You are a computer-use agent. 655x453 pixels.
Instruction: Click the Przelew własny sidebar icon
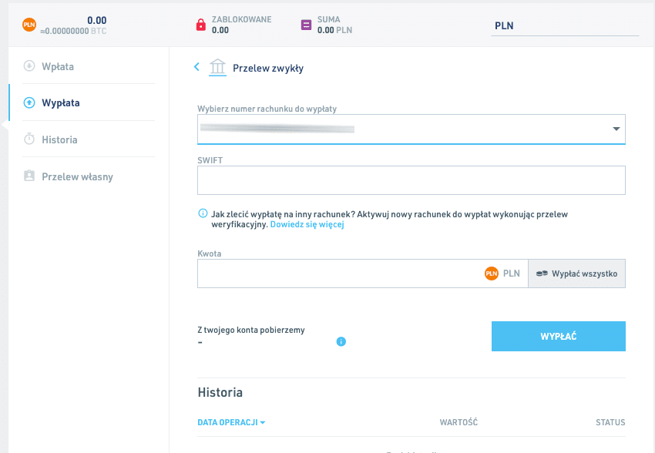tap(29, 176)
